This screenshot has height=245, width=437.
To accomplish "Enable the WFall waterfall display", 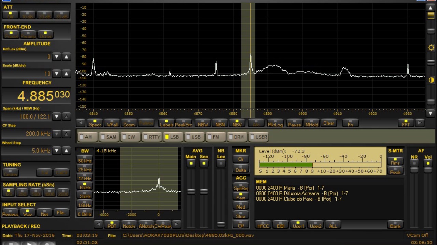I will (x=112, y=123).
